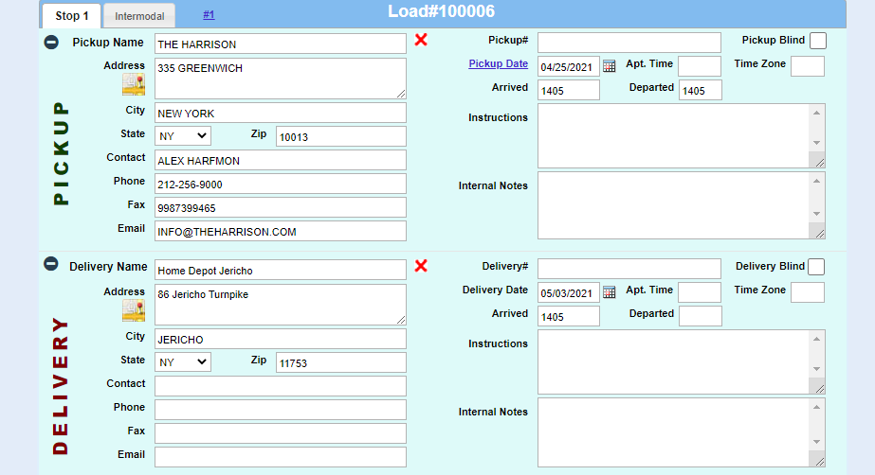This screenshot has height=475, width=875.
Task: Edit pickup Arrived field 1405
Action: tap(569, 90)
